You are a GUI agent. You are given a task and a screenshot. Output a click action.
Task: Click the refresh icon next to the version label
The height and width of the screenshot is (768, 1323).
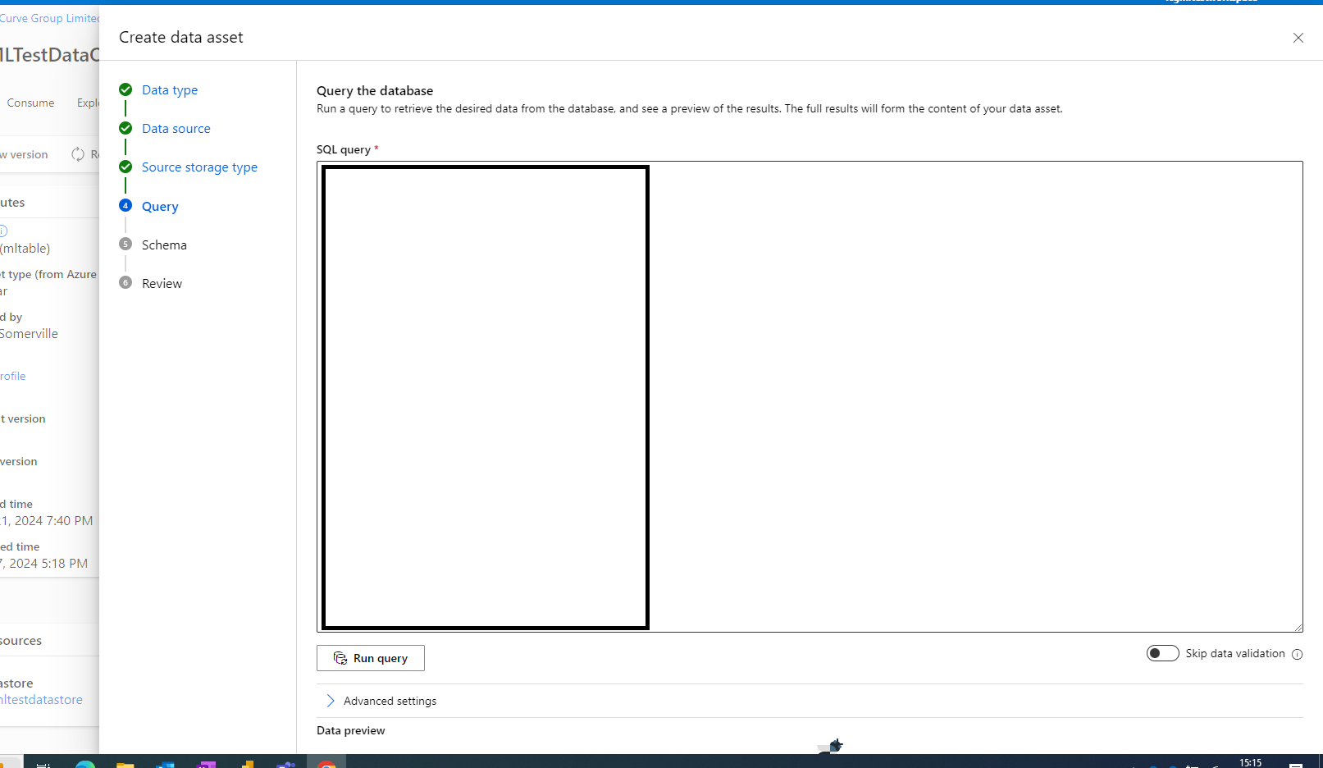[x=78, y=154]
